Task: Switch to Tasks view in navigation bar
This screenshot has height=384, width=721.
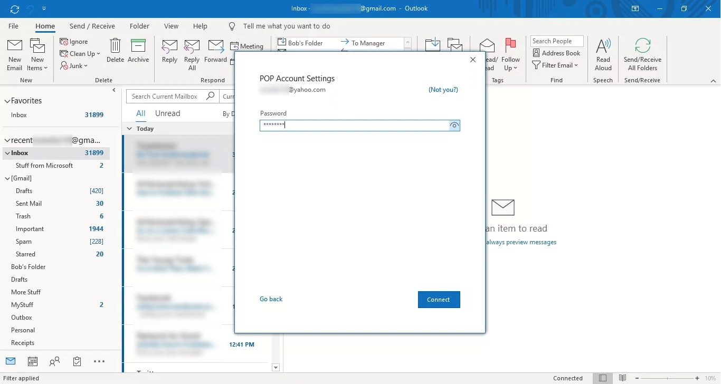Action: [x=77, y=361]
